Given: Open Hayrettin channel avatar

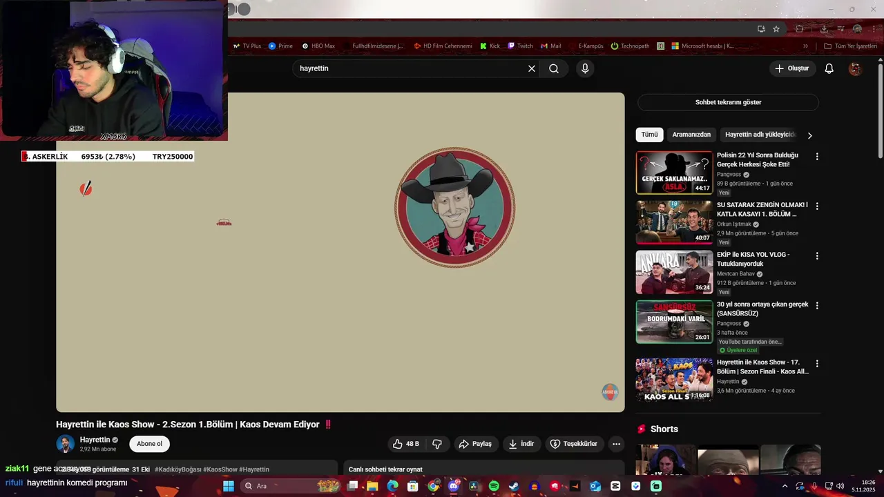Looking at the screenshot, I should [x=65, y=444].
